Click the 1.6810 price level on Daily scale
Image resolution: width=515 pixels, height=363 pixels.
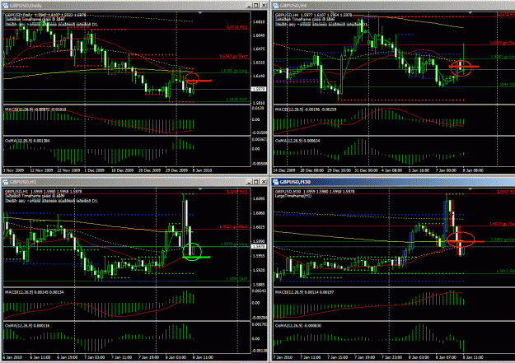(x=259, y=22)
